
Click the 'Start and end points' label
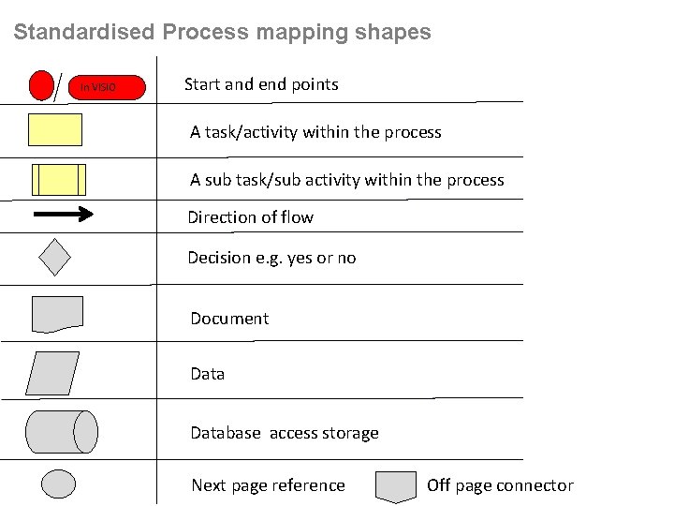[x=261, y=84]
